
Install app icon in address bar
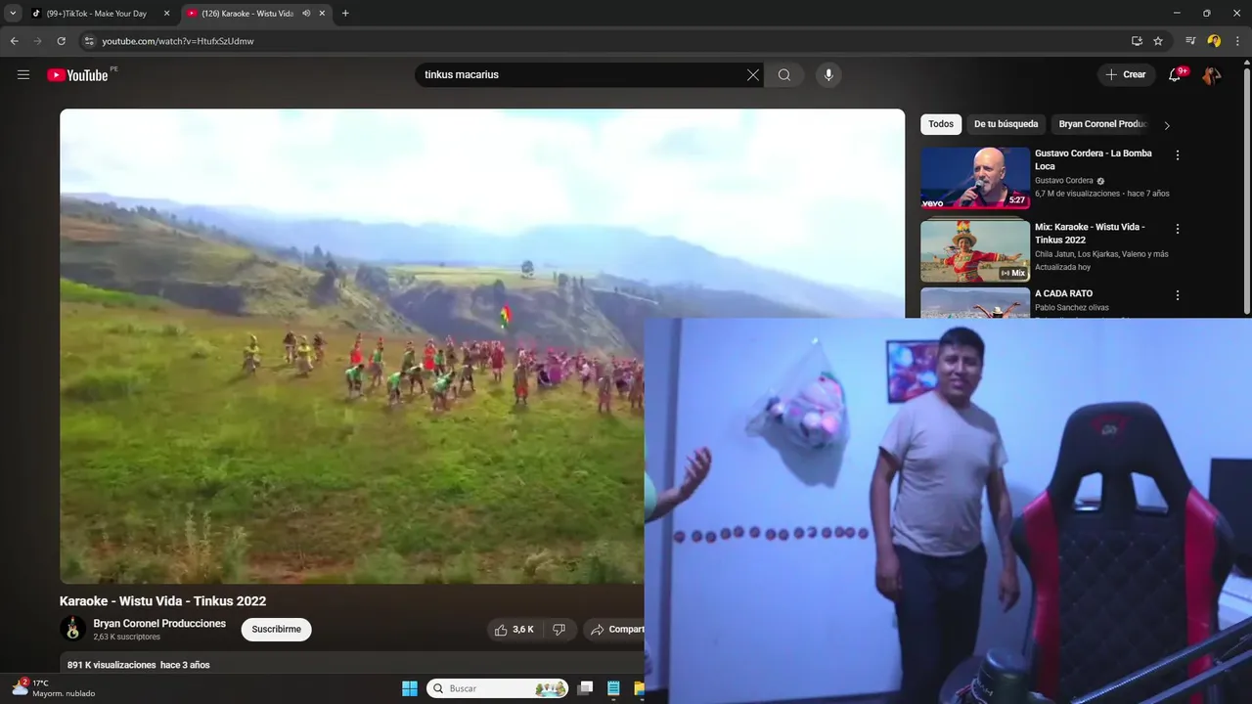[1137, 41]
